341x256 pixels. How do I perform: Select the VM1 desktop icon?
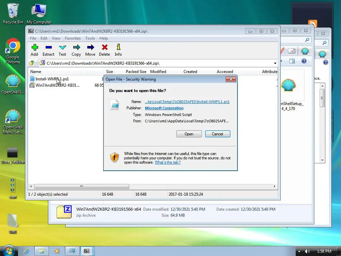coord(13,224)
